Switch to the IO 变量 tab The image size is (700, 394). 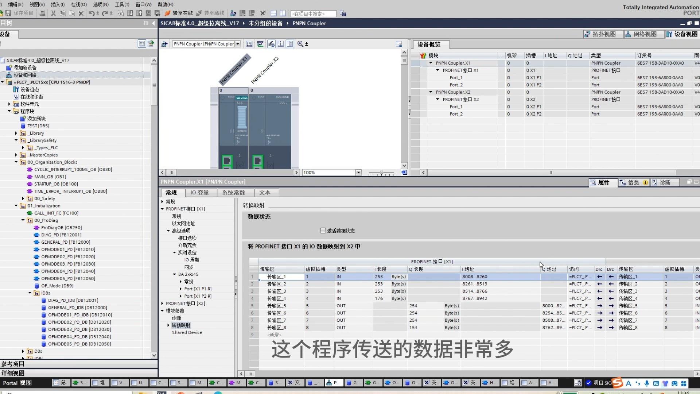pos(199,193)
